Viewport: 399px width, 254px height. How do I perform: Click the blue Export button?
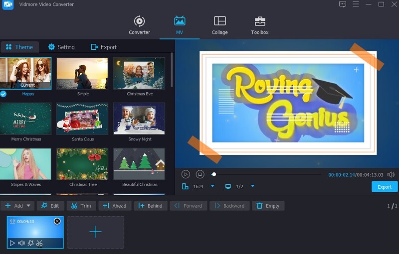tap(384, 187)
